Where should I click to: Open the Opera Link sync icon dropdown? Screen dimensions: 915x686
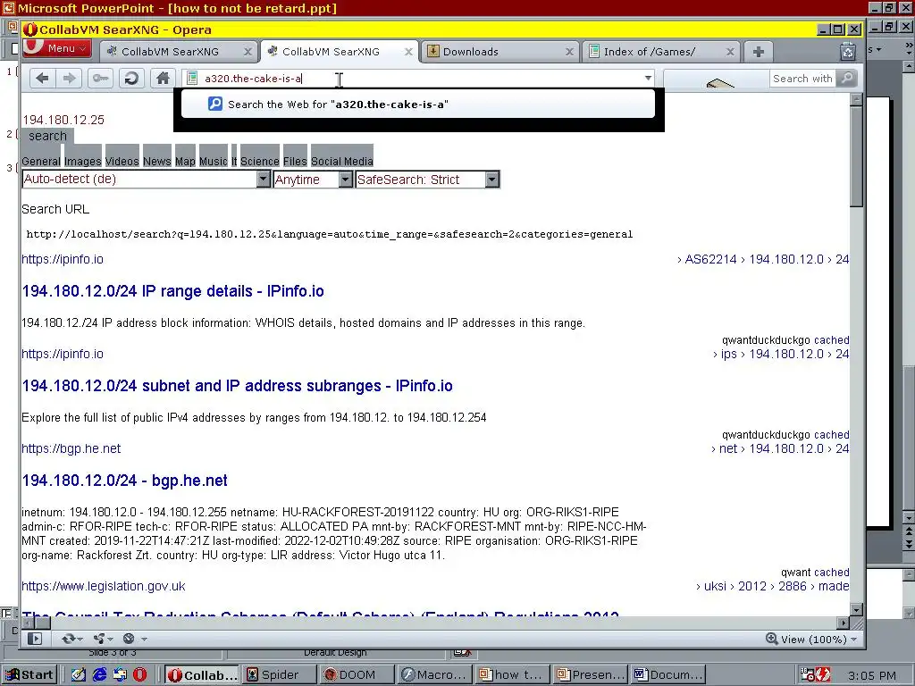(x=72, y=639)
